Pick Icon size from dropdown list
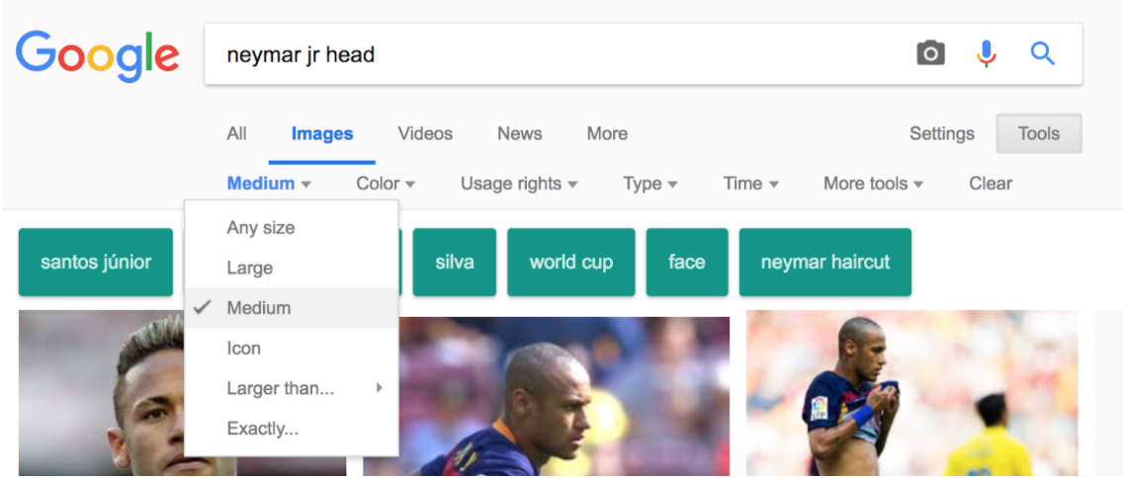The height and width of the screenshot is (478, 1123). (292, 349)
